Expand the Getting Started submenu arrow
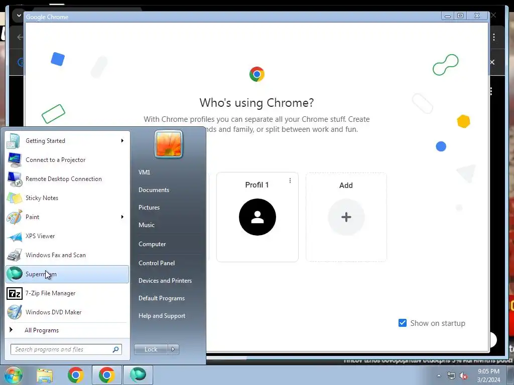Image resolution: width=514 pixels, height=385 pixels. (122, 141)
